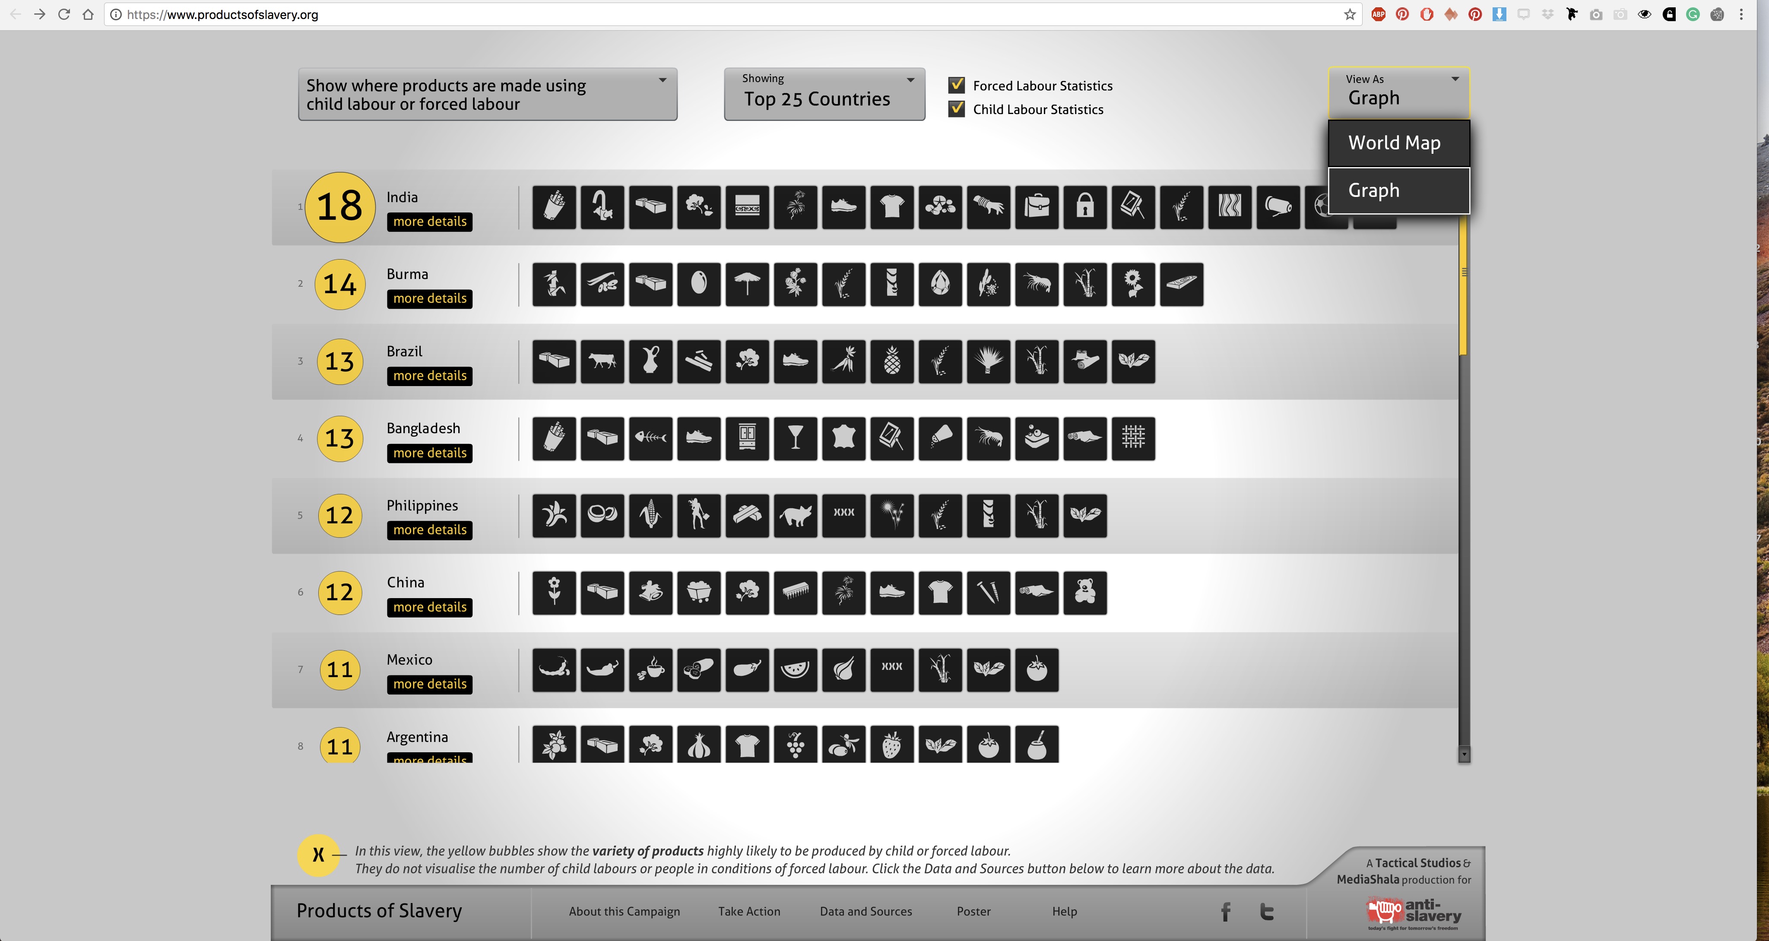
Task: Select the salt shaker icon for Bangladesh
Action: click(x=940, y=438)
